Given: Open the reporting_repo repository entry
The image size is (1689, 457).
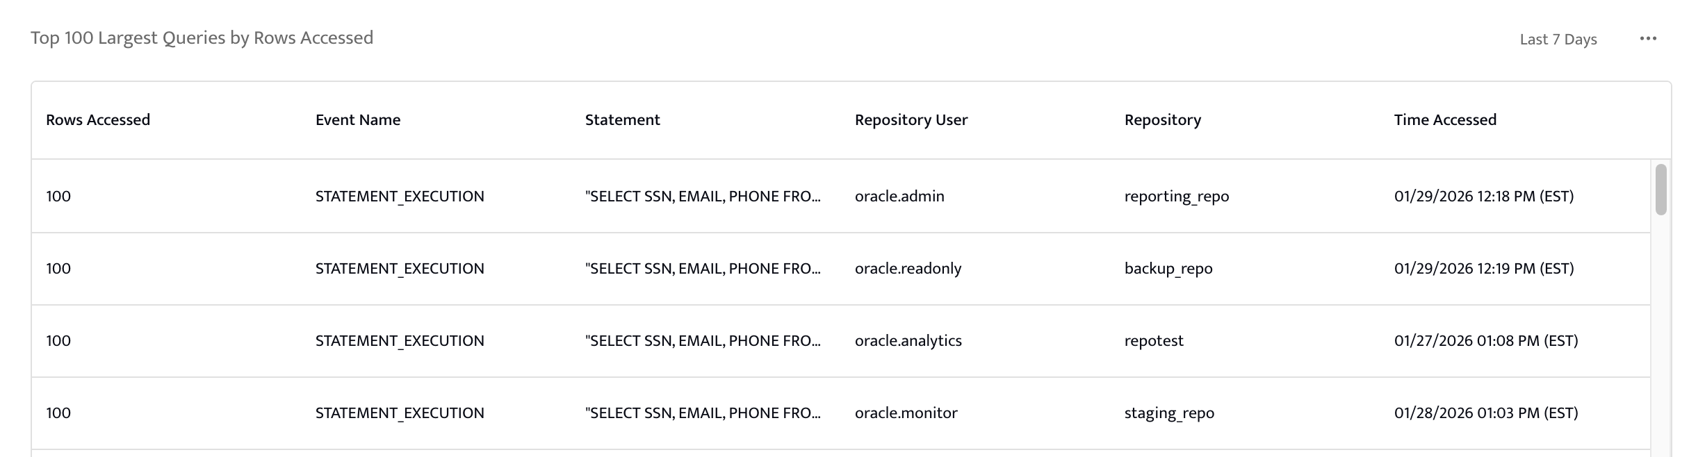Looking at the screenshot, I should coord(1176,197).
